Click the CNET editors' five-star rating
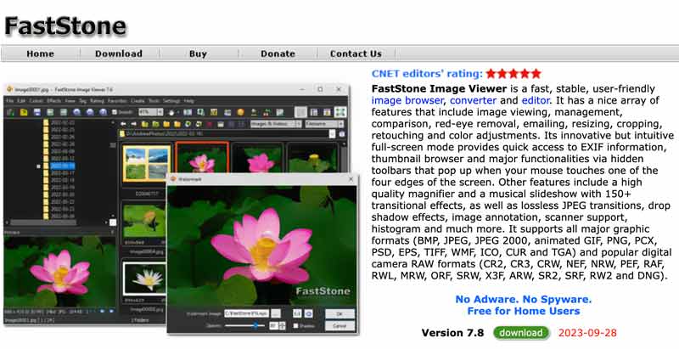Image resolution: width=679 pixels, height=349 pixels. point(513,73)
